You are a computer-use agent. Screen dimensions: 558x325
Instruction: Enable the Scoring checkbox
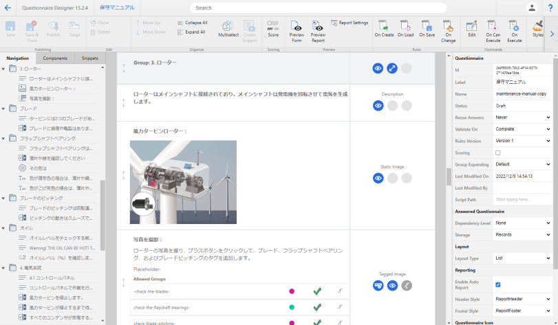pos(498,153)
